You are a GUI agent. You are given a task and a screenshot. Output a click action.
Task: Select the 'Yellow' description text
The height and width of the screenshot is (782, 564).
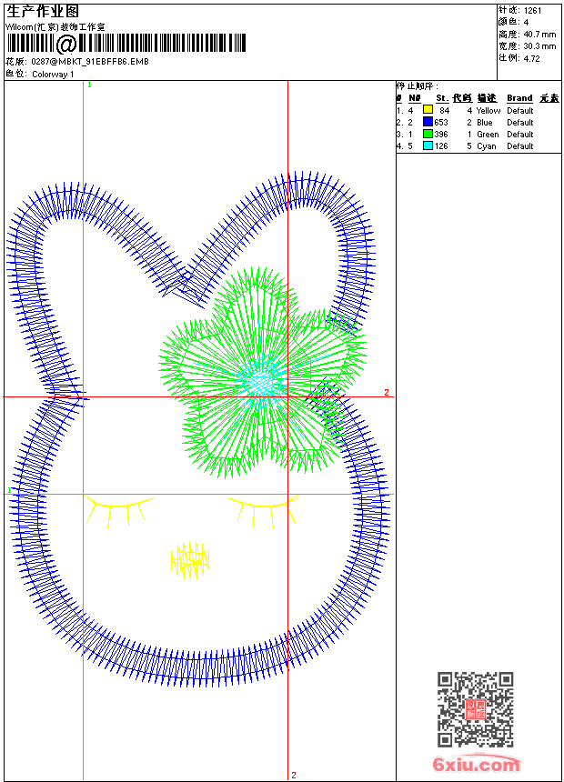(x=488, y=111)
